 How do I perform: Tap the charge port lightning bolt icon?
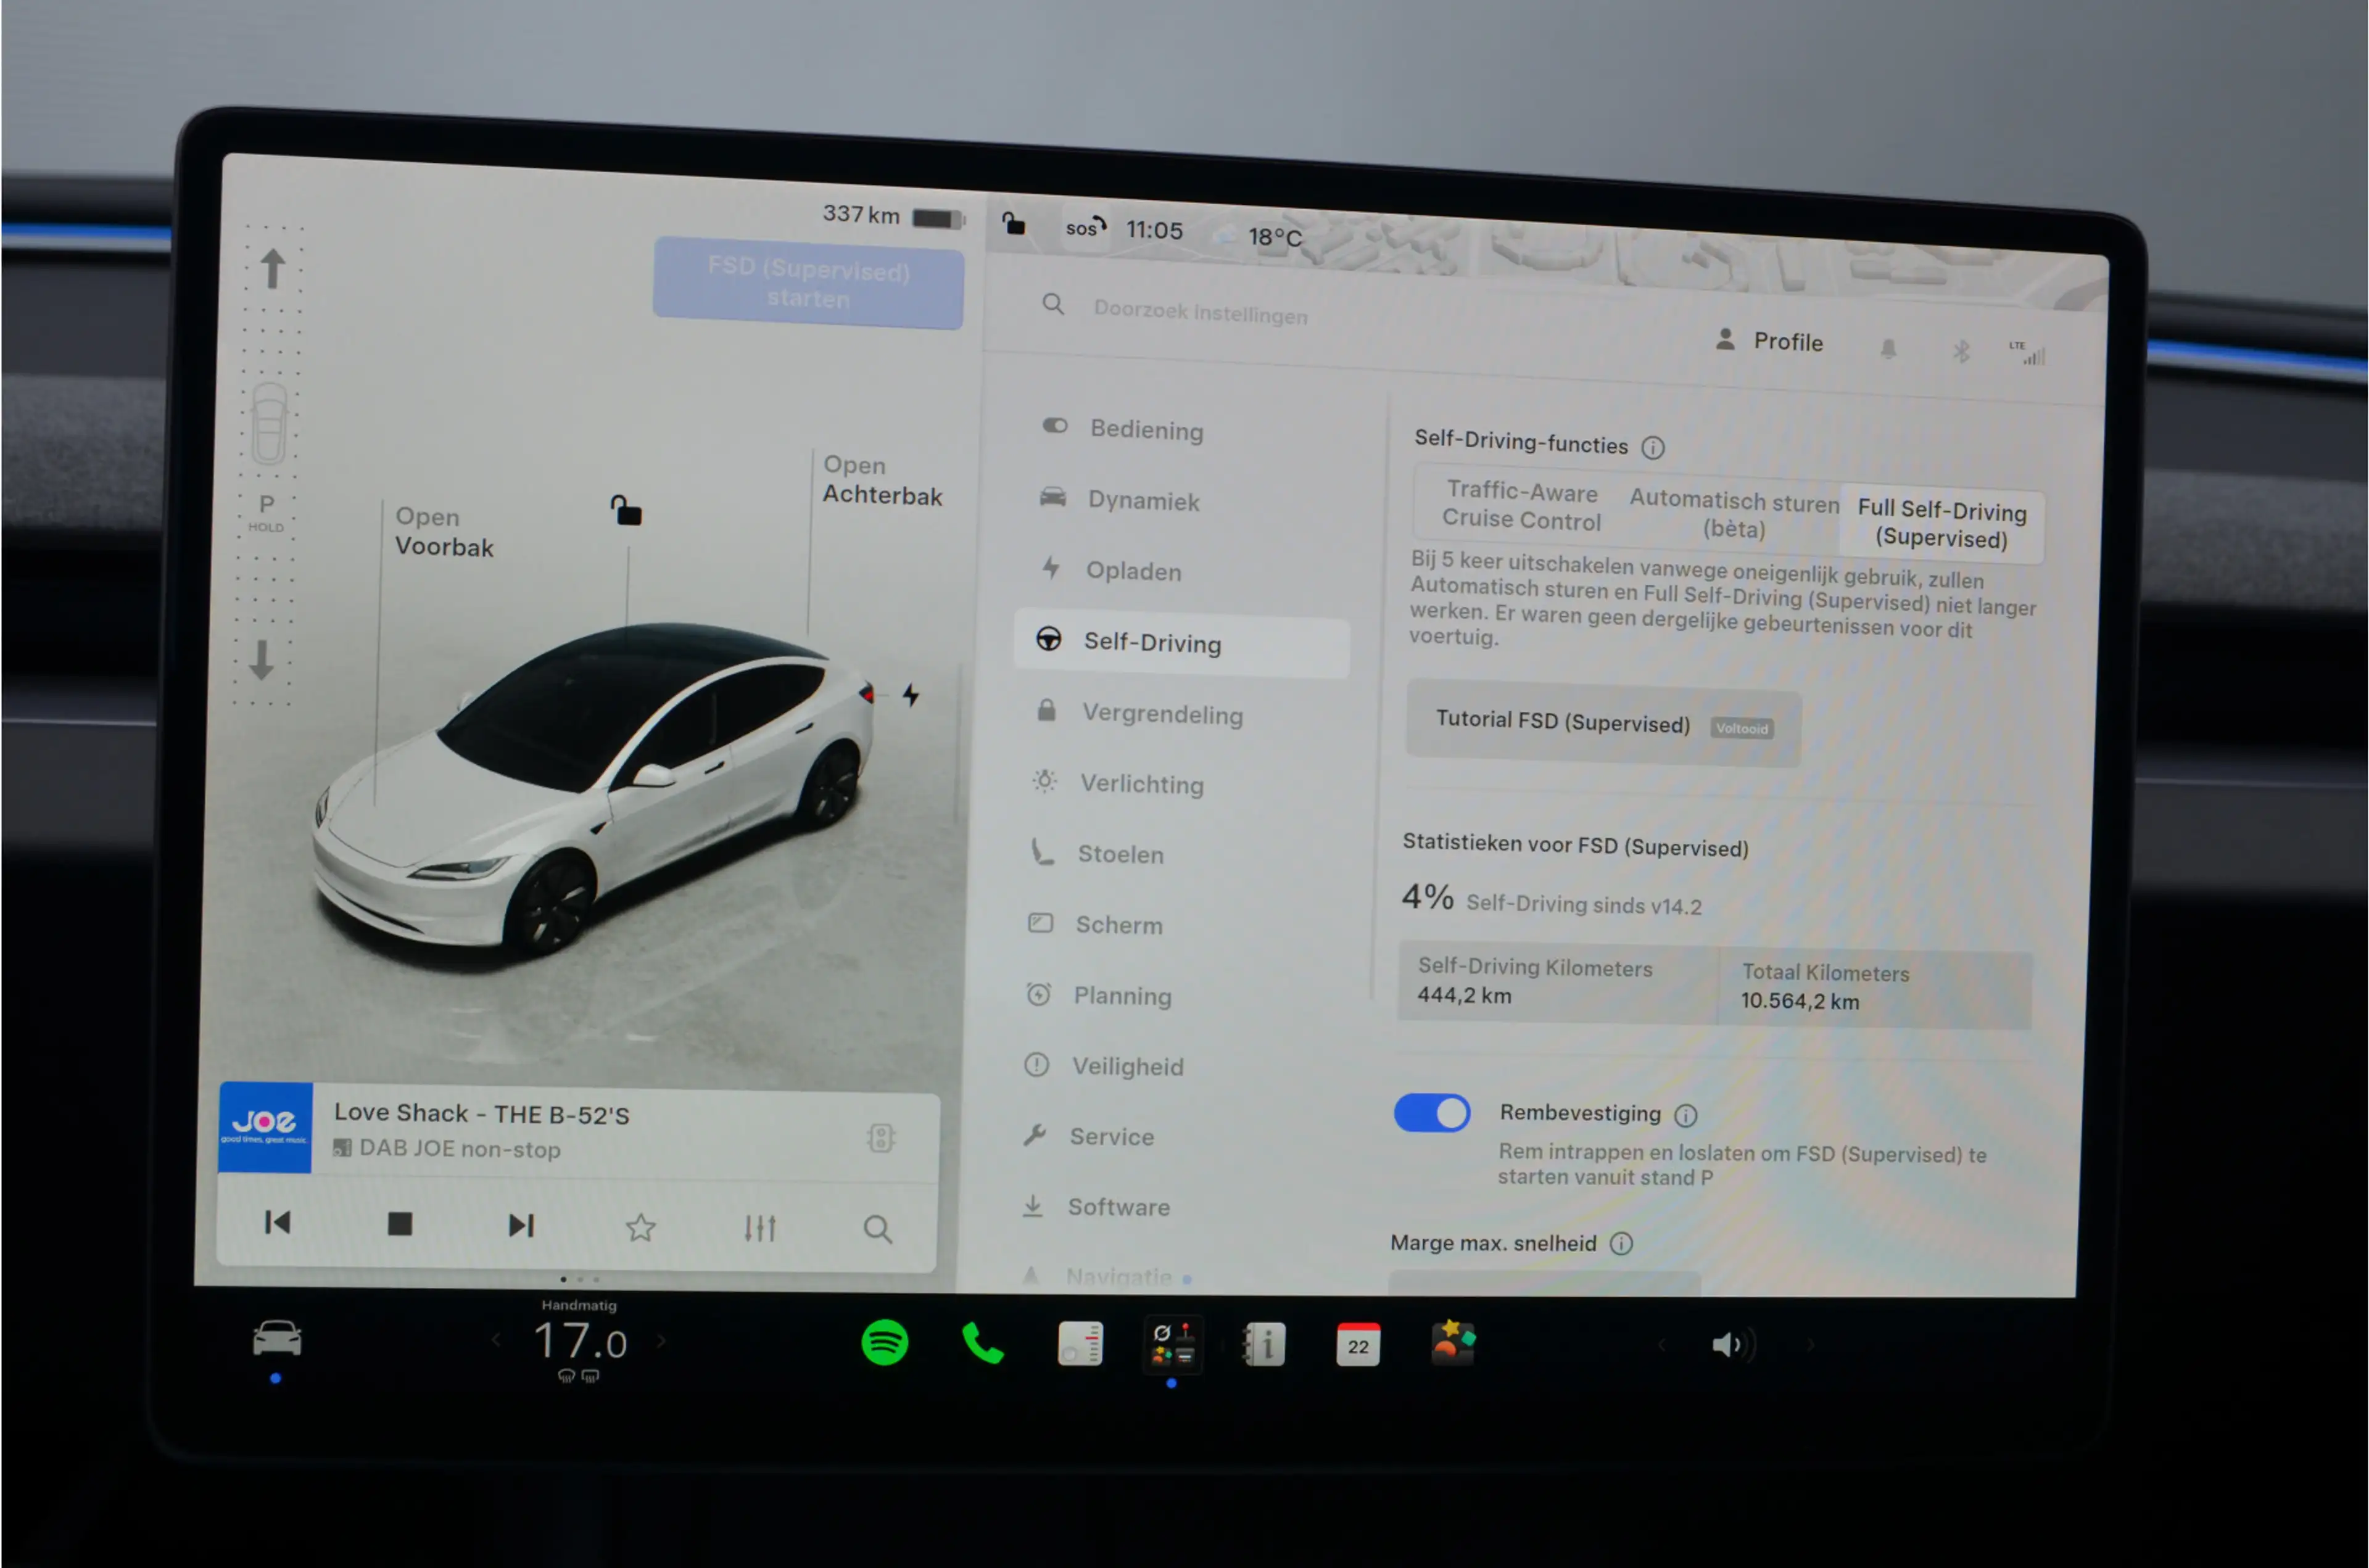(911, 695)
